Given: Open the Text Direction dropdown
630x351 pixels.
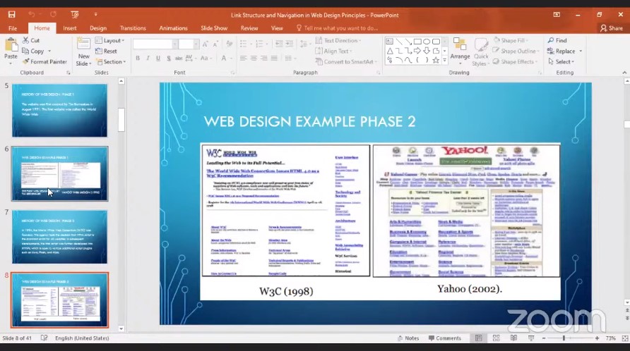Looking at the screenshot, I should click(x=338, y=40).
